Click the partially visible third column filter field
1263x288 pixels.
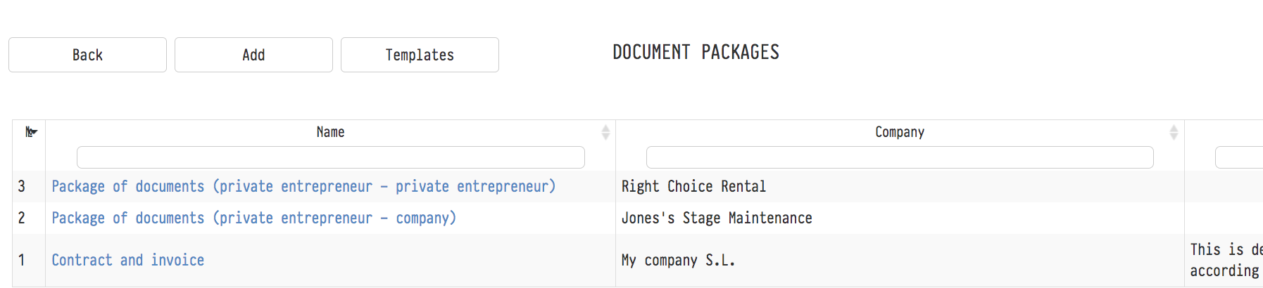coord(1239,157)
